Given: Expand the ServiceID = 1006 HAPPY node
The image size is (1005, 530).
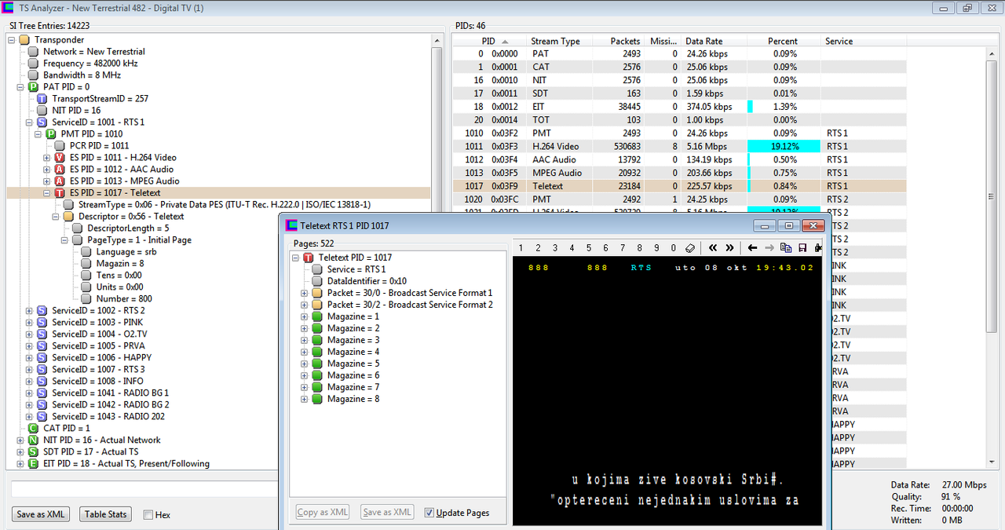Looking at the screenshot, I should click(30, 358).
